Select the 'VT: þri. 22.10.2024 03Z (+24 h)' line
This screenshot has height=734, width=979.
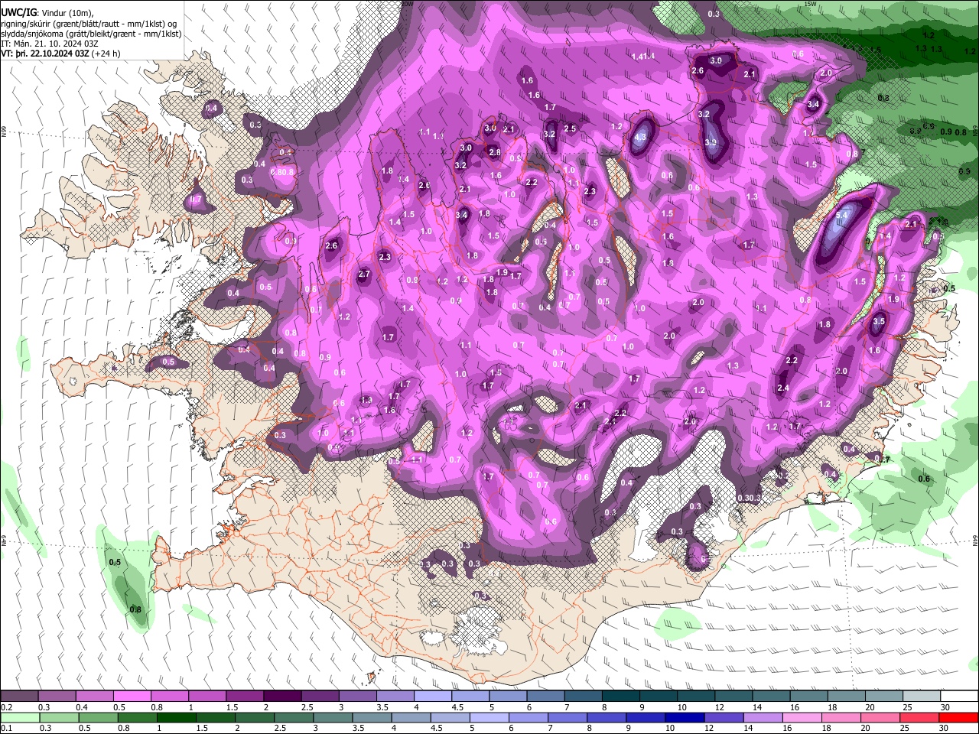click(x=60, y=54)
